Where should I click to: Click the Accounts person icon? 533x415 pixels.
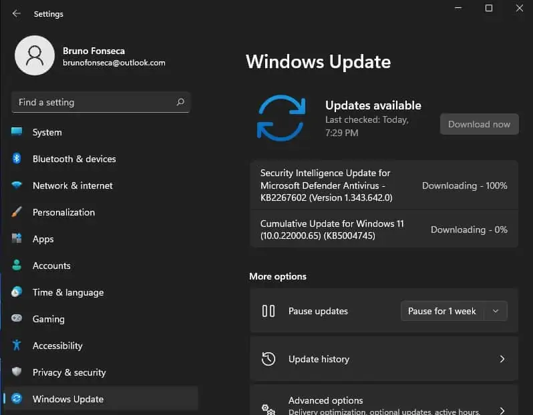(x=17, y=265)
